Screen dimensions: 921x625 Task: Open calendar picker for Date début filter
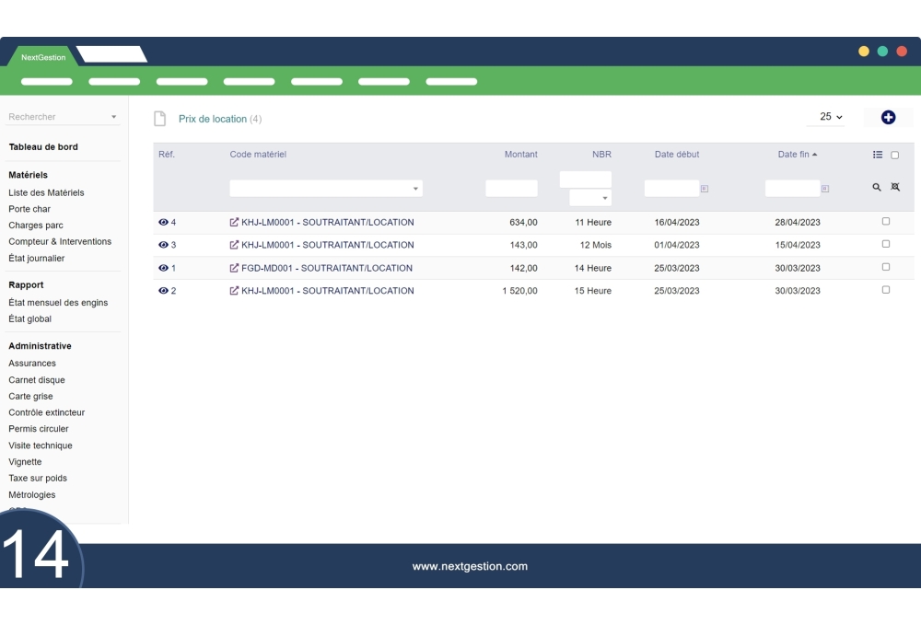[705, 189]
